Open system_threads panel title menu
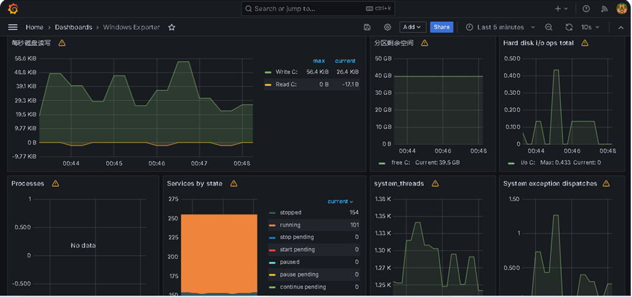This screenshot has height=297, width=632. pyautogui.click(x=399, y=184)
